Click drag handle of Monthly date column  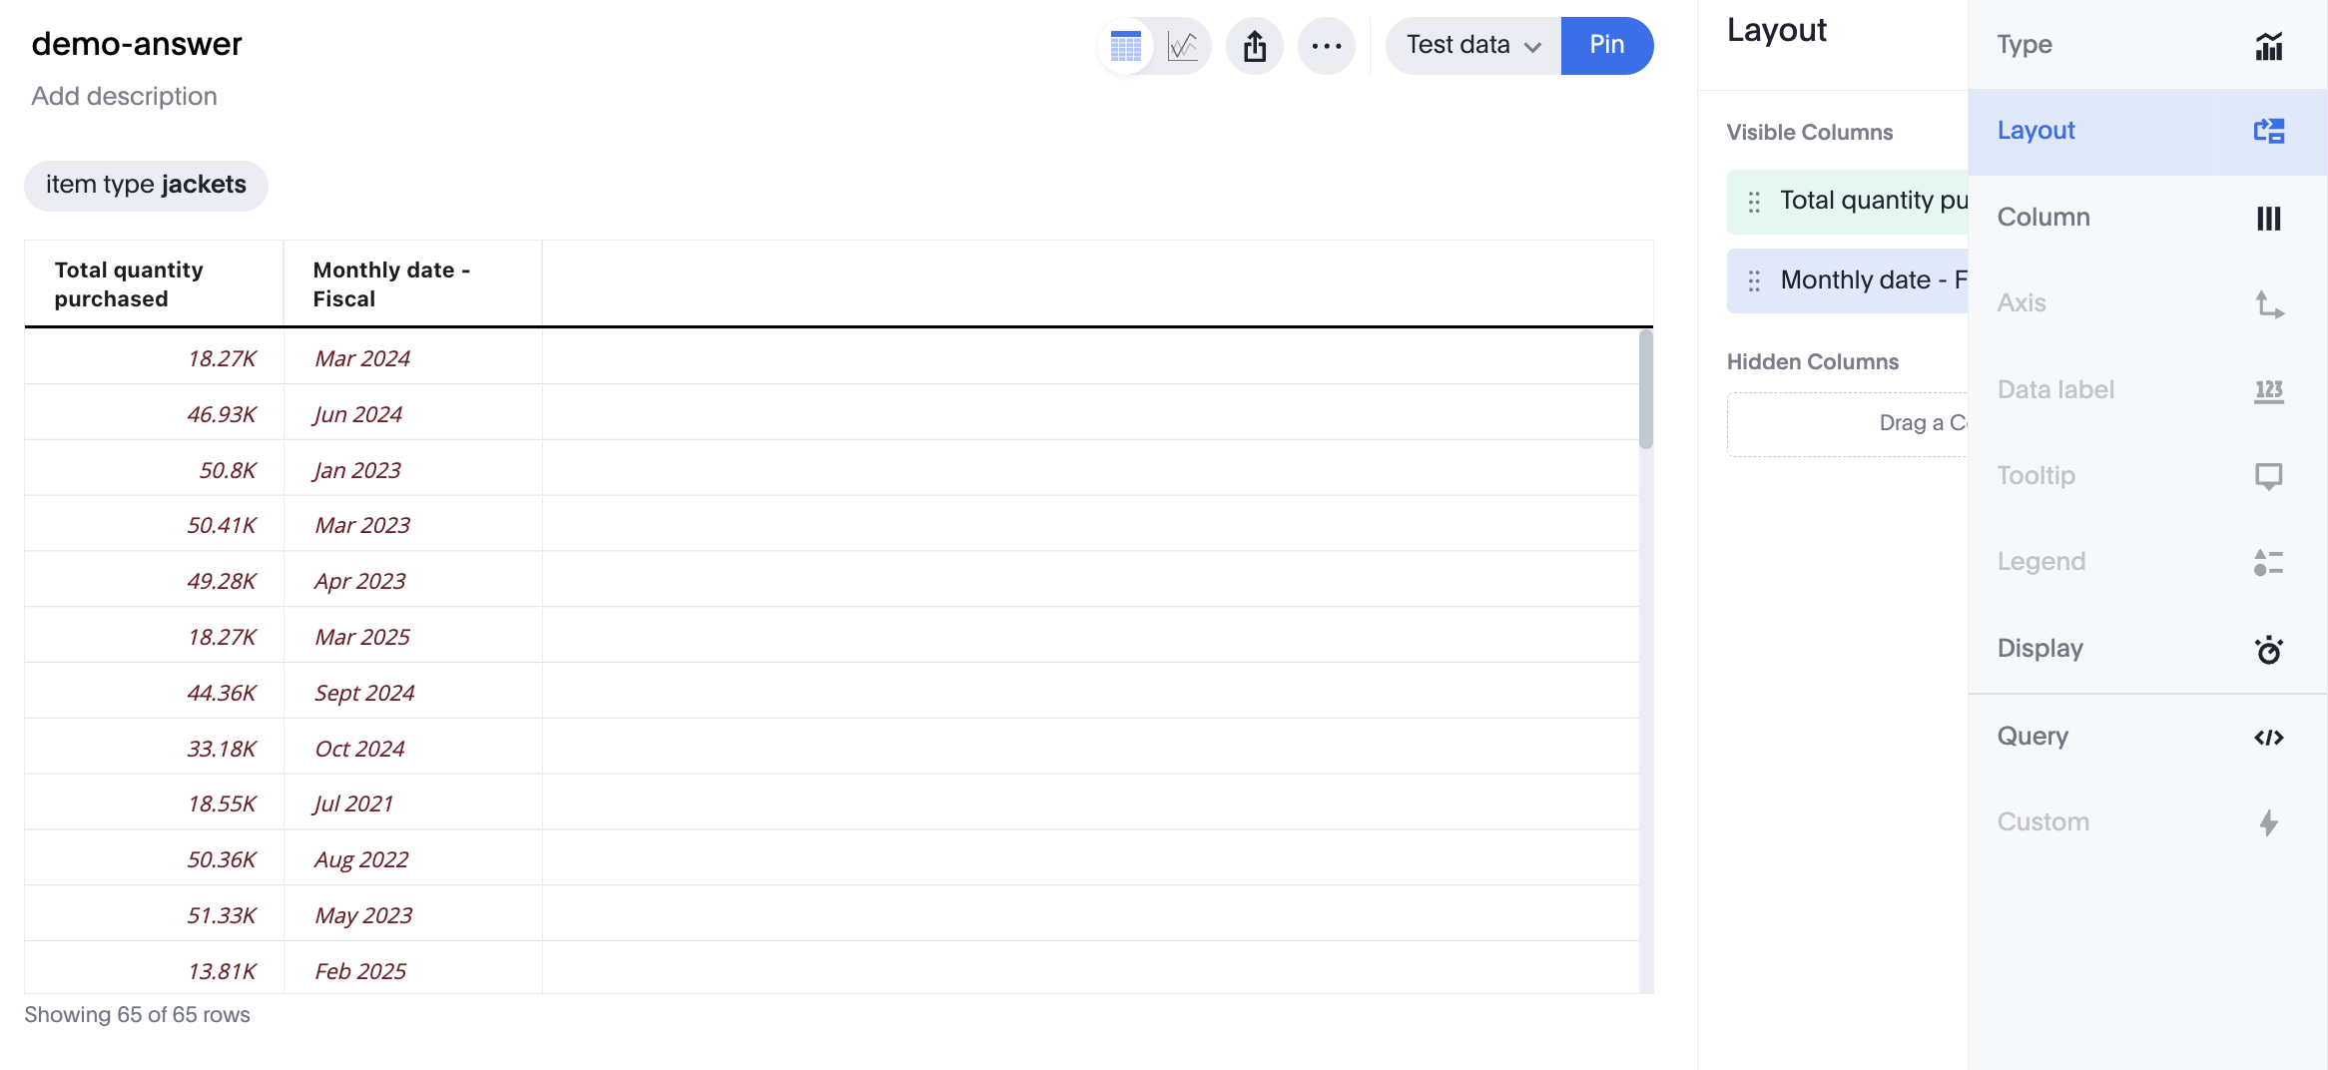click(x=1754, y=281)
